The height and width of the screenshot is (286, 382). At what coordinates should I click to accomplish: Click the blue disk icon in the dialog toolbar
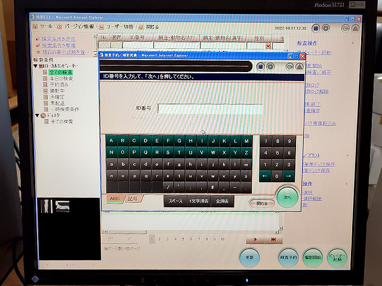tap(260, 66)
